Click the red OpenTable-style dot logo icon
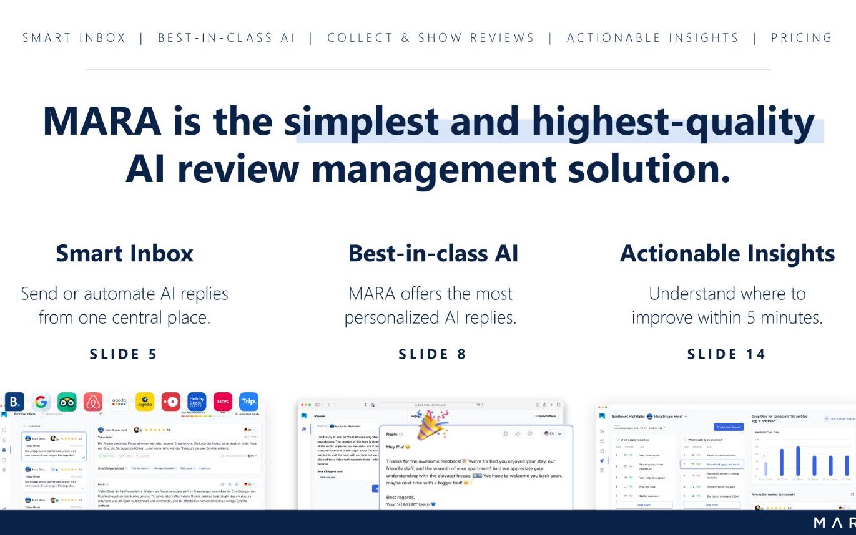 [x=170, y=402]
